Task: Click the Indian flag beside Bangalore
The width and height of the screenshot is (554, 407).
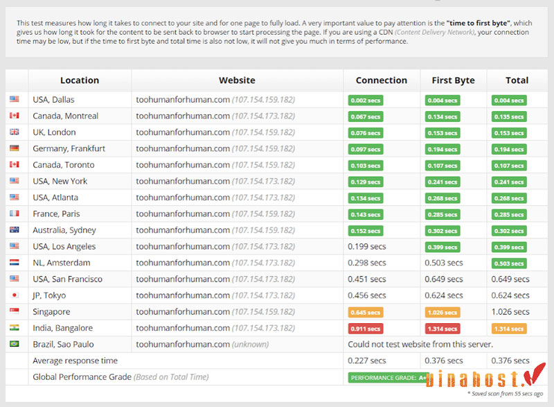Action: pyautogui.click(x=14, y=328)
